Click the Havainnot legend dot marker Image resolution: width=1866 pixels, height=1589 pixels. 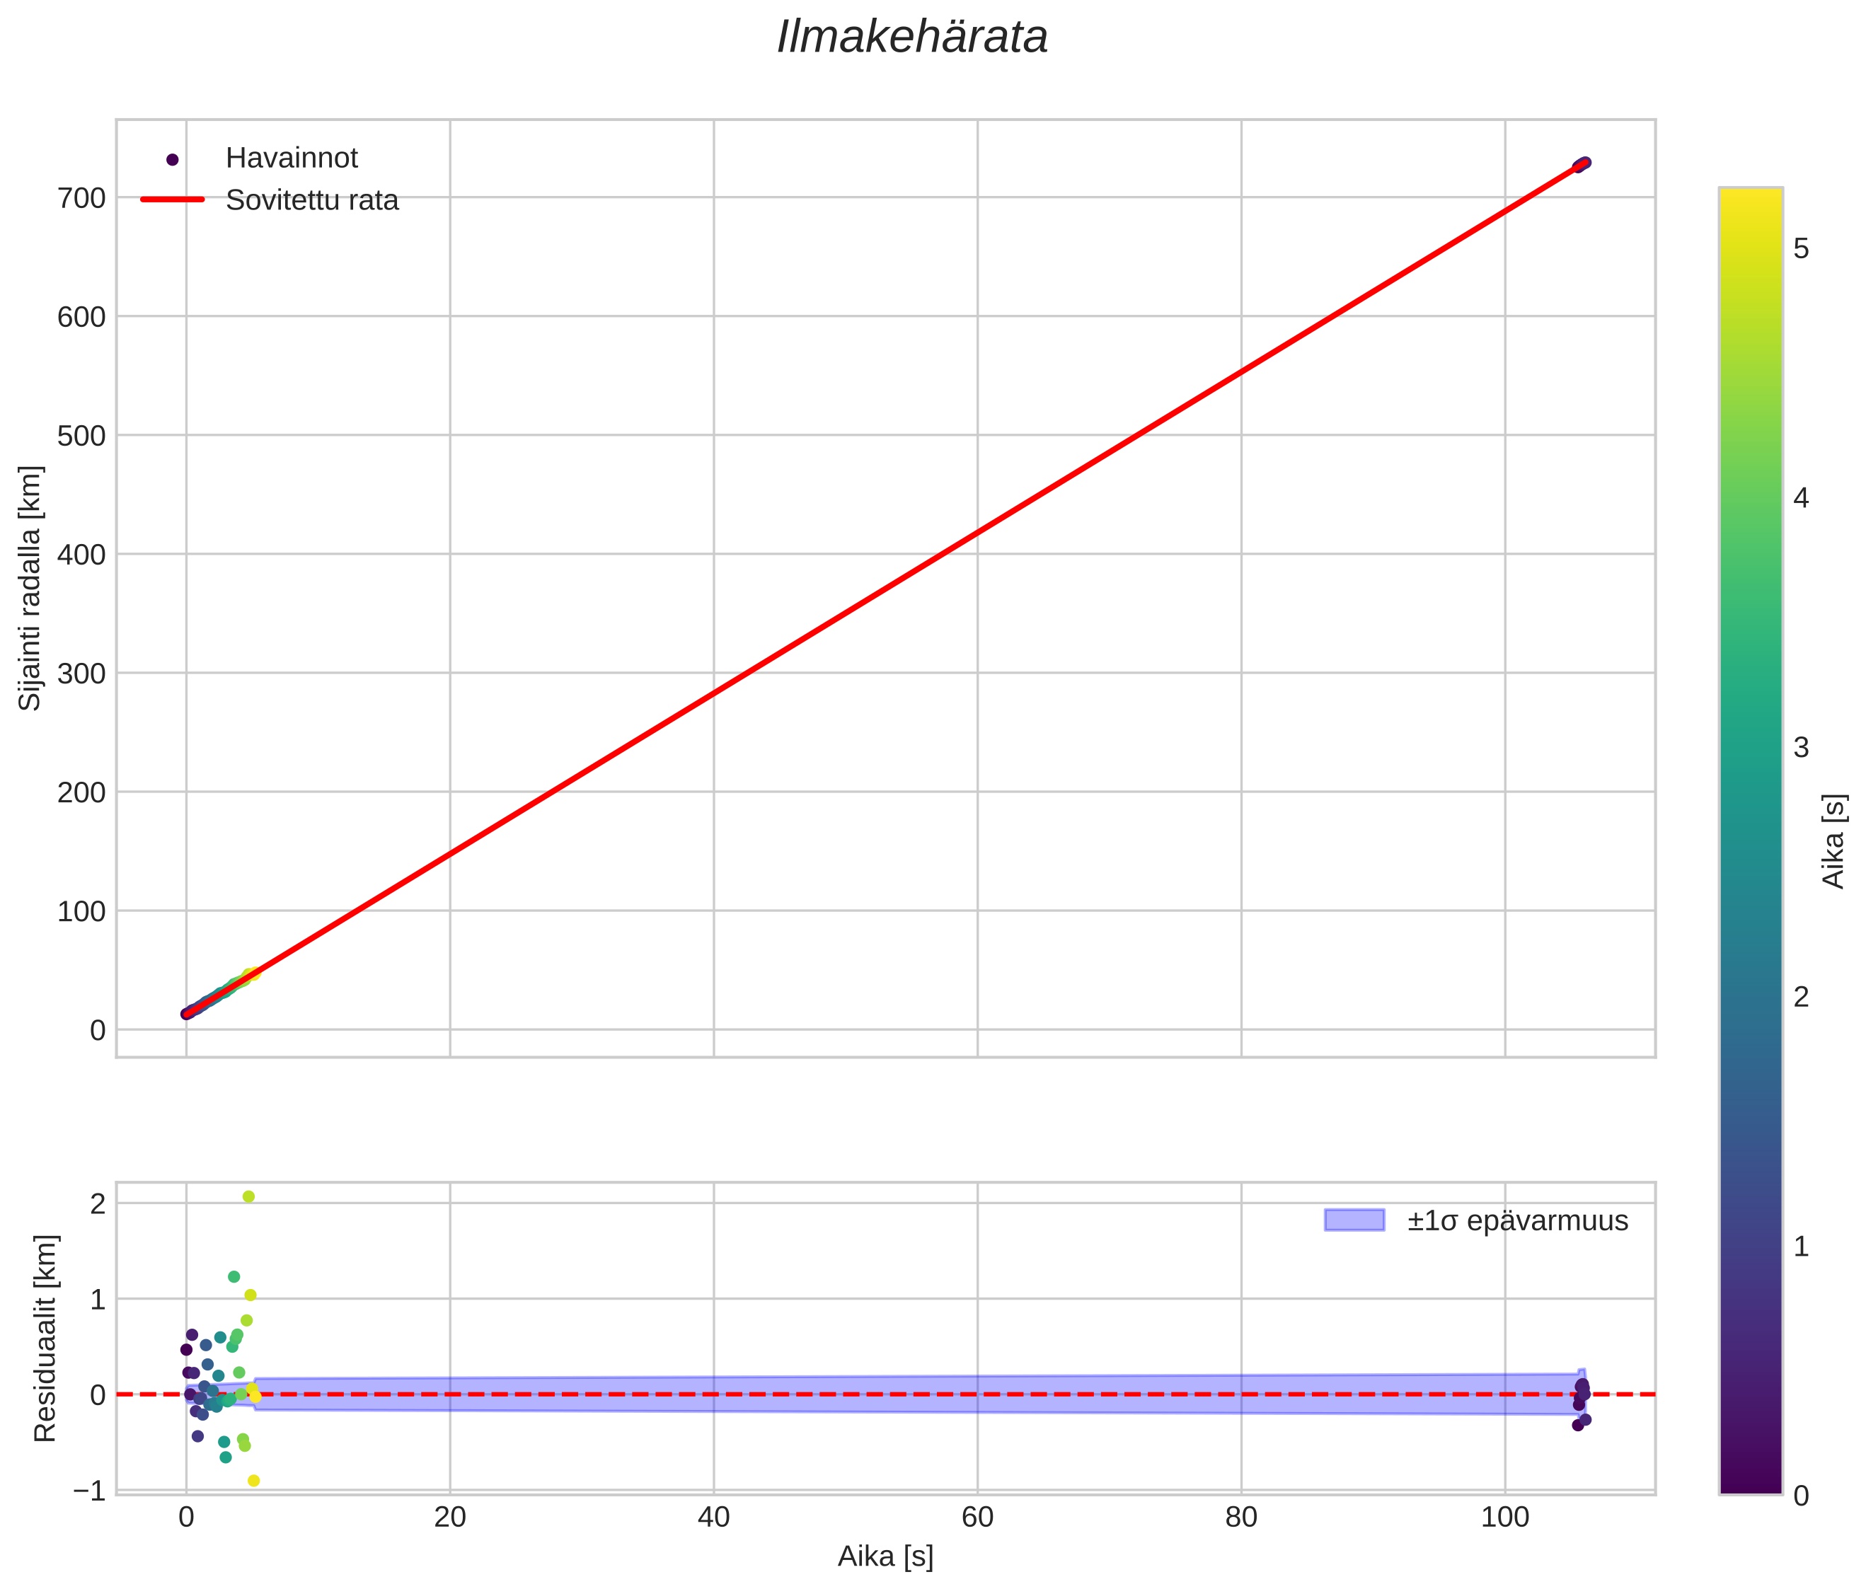(x=173, y=159)
